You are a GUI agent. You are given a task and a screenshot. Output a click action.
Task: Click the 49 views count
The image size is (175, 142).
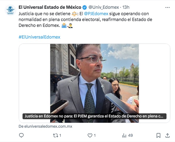(130, 135)
